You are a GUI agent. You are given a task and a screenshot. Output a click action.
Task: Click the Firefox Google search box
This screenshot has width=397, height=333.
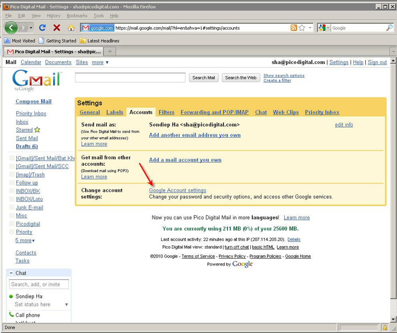pyautogui.click(x=358, y=28)
